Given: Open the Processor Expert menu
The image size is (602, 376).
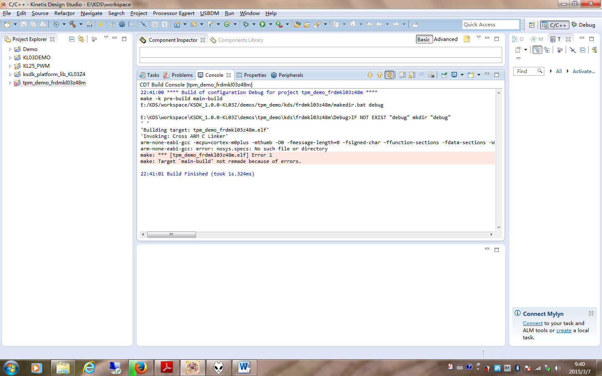Looking at the screenshot, I should (173, 13).
